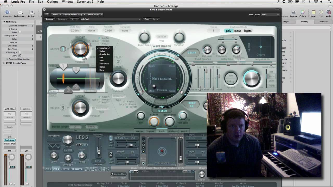This screenshot has width=333, height=187.
Task: Choose GravStrike from the type menu
Action: [x=104, y=54]
